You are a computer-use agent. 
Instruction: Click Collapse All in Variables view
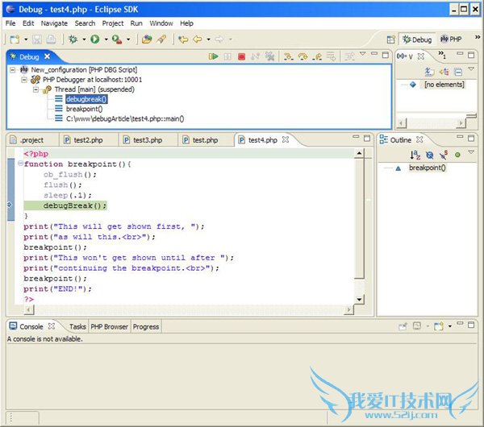[x=459, y=72]
